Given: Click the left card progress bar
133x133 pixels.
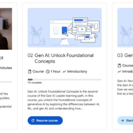Looking at the screenshot, I should 6,82.
